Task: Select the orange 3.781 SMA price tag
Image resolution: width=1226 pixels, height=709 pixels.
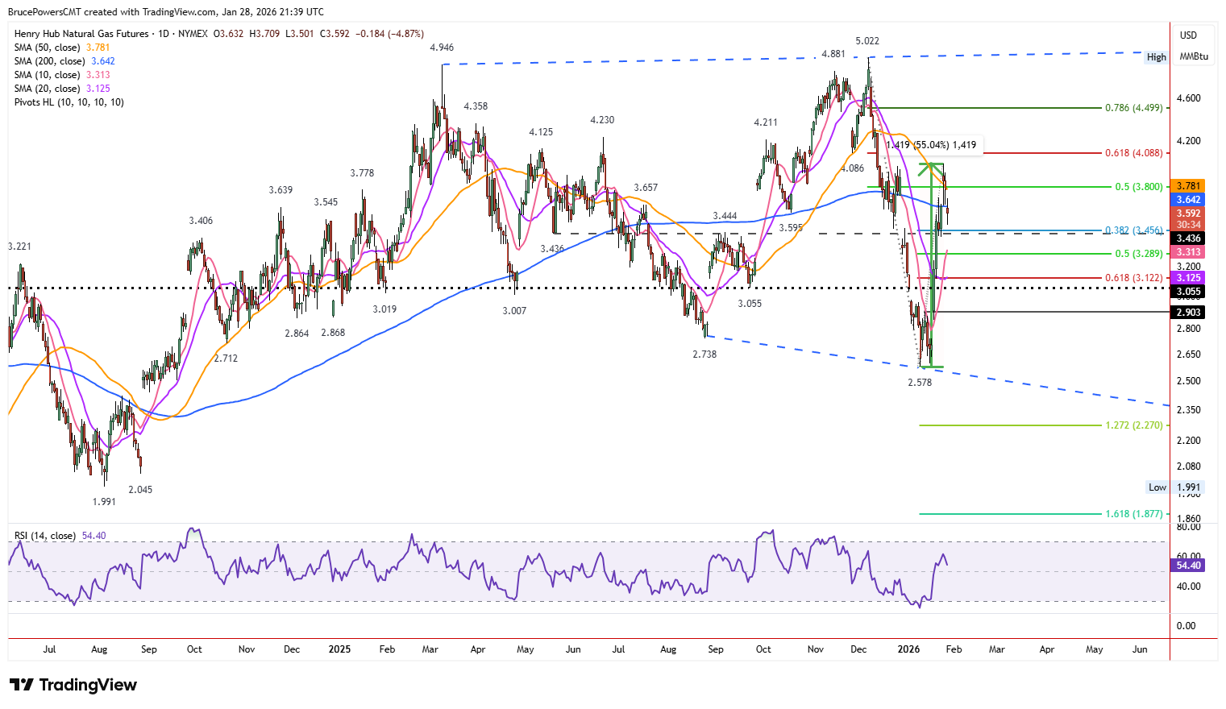Action: pos(1188,186)
